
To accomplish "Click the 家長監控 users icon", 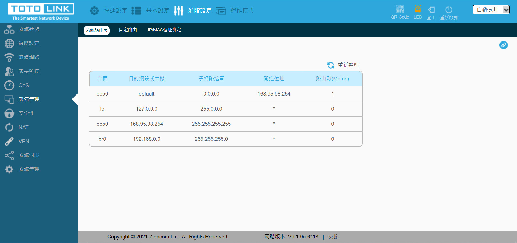I will (9, 71).
